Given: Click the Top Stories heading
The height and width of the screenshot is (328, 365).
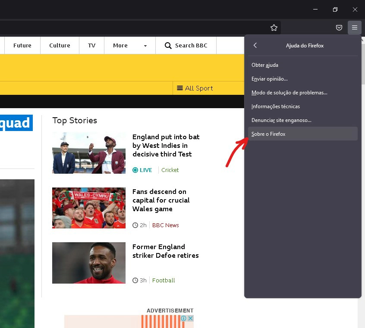Looking at the screenshot, I should 75,121.
